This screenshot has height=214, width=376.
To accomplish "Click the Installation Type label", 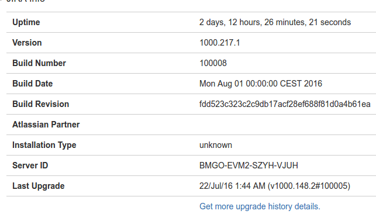I will [x=44, y=145].
